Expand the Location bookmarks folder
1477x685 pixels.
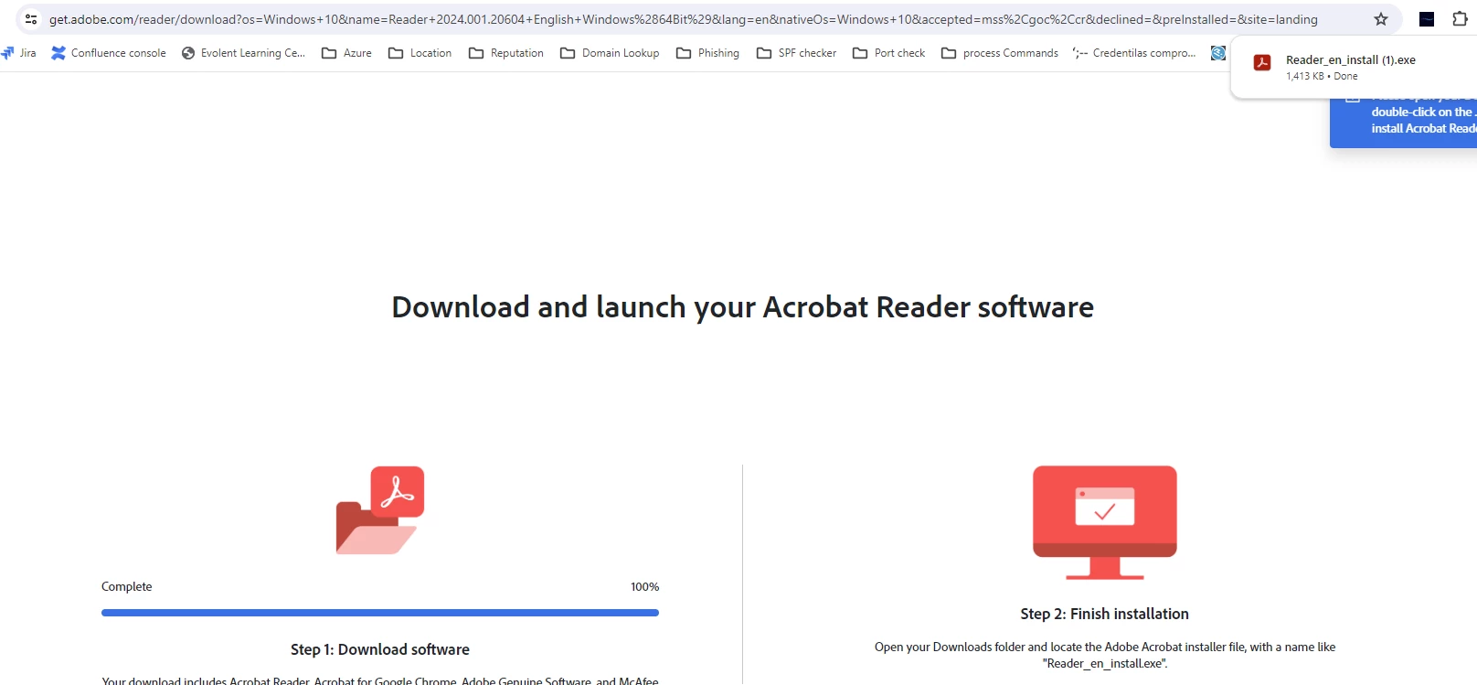point(420,53)
